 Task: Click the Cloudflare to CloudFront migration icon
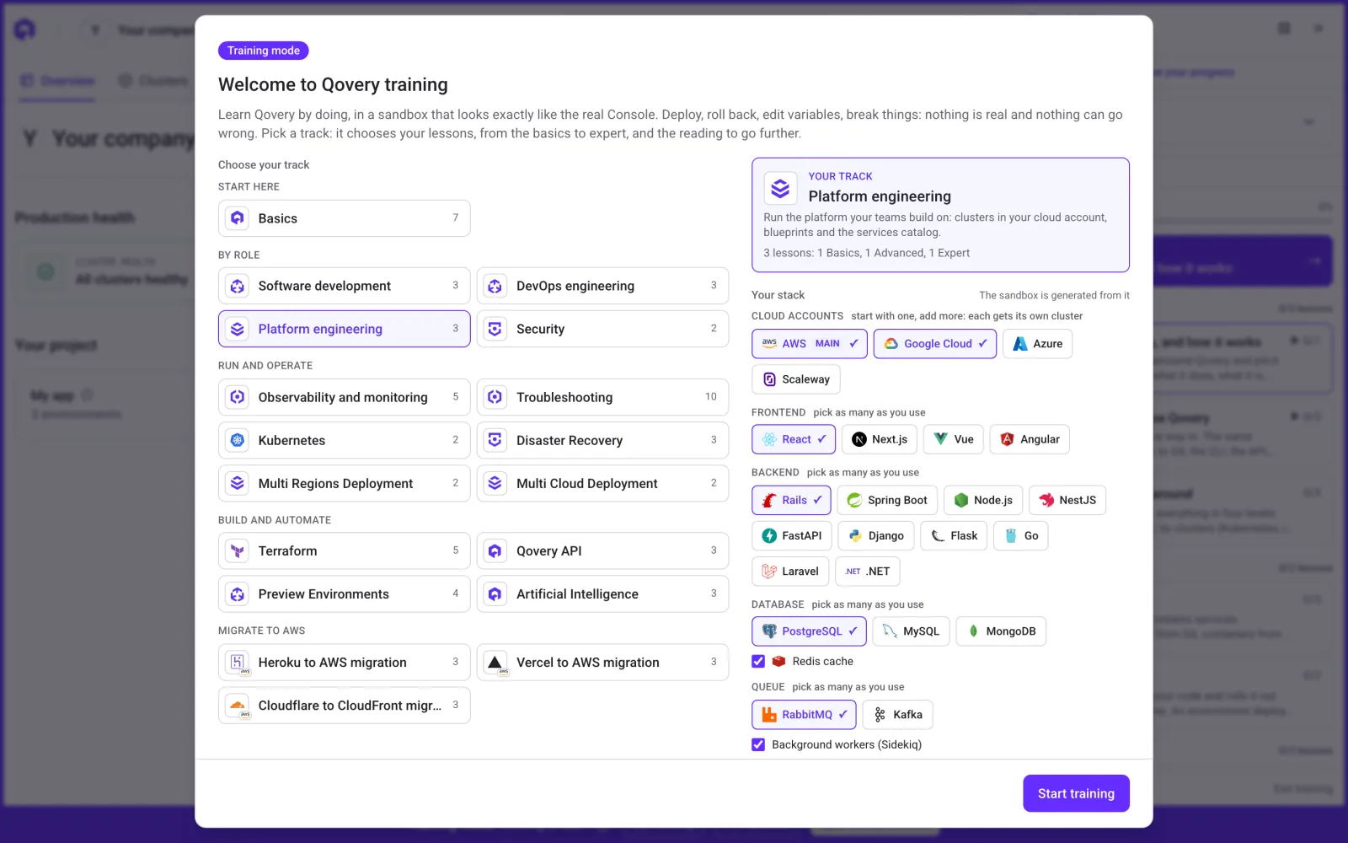(238, 706)
